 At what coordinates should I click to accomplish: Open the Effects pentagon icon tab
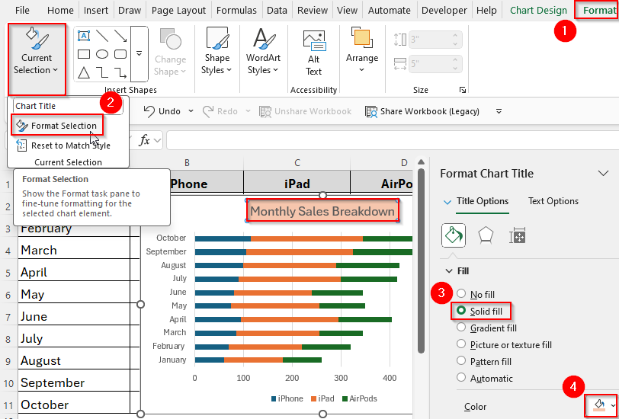click(x=485, y=235)
